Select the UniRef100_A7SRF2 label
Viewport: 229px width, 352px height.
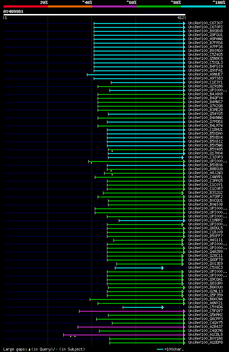click(x=205, y=197)
